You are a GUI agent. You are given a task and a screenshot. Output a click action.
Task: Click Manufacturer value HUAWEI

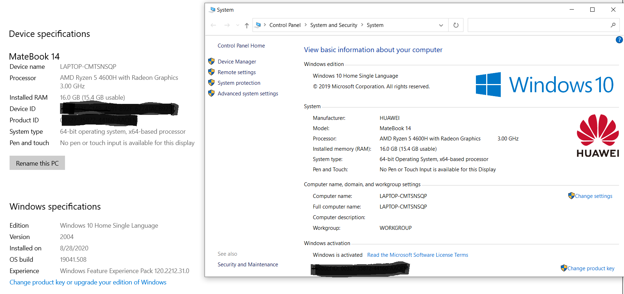390,118
